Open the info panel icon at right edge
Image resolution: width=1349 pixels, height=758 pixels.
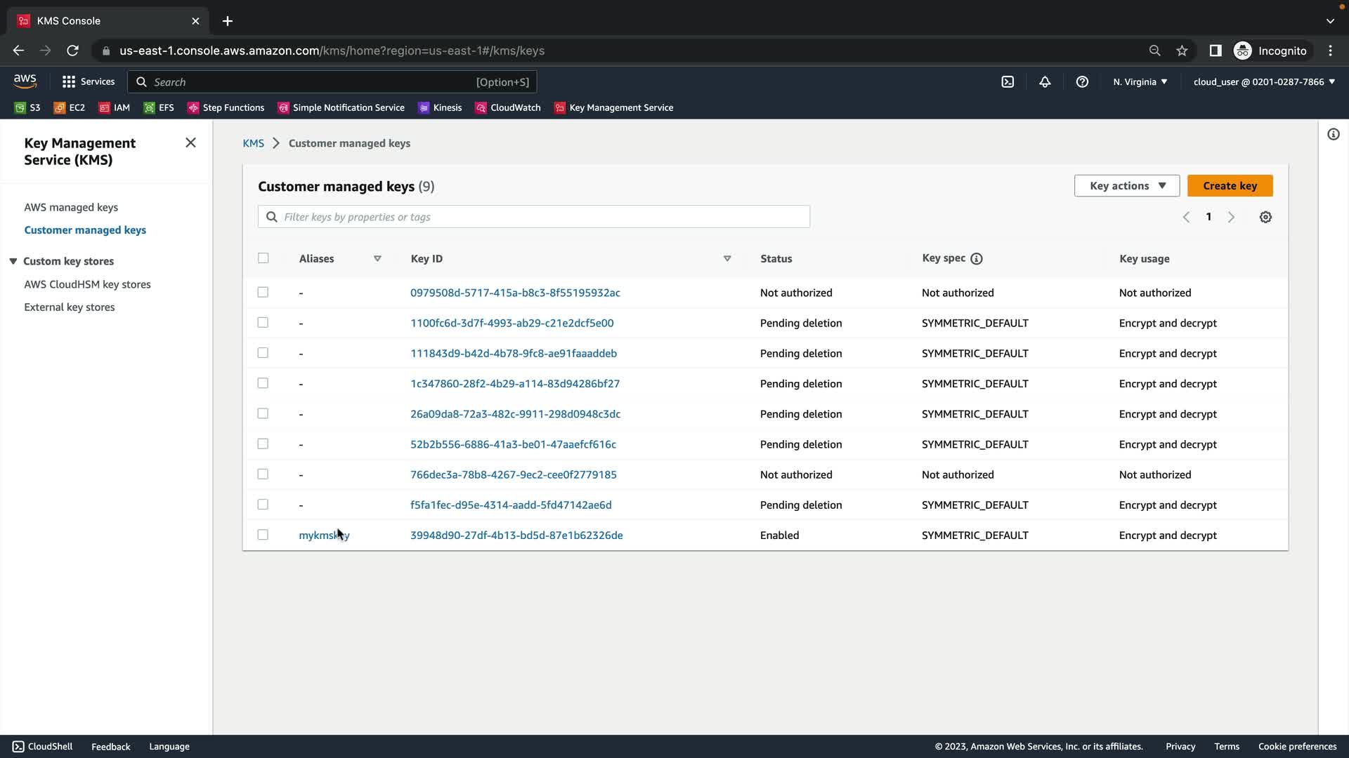click(x=1333, y=135)
